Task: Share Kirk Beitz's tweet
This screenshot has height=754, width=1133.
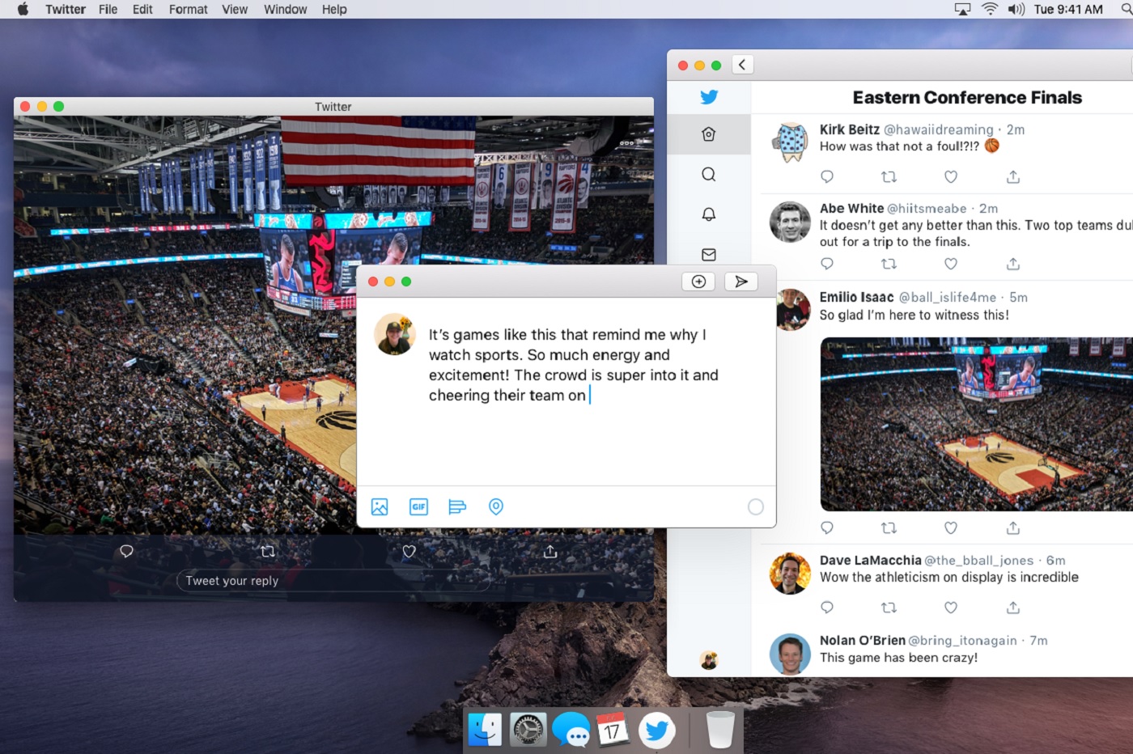Action: [1013, 176]
